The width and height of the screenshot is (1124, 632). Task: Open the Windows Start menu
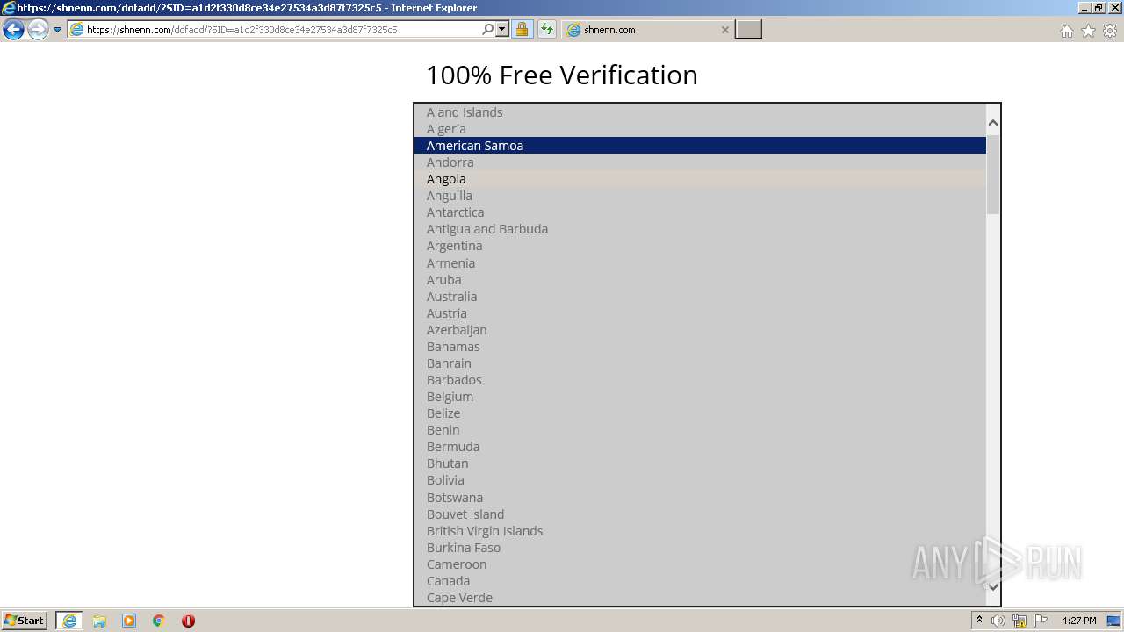(x=24, y=621)
